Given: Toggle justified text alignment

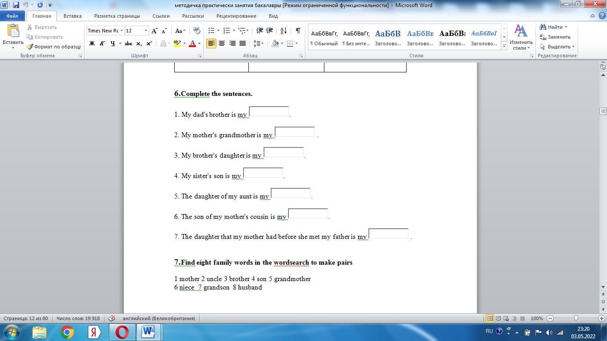Looking at the screenshot, I should click(x=242, y=44).
